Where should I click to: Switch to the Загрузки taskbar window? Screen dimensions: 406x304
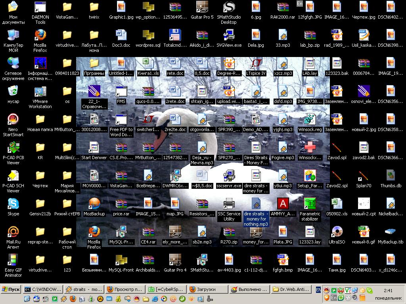click(208, 289)
